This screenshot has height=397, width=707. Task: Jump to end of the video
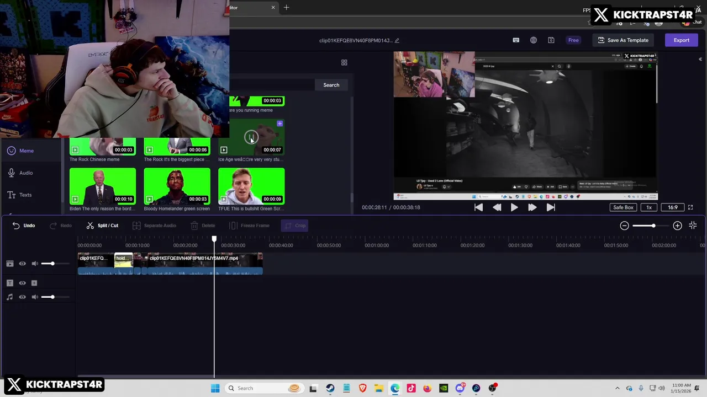(x=551, y=207)
